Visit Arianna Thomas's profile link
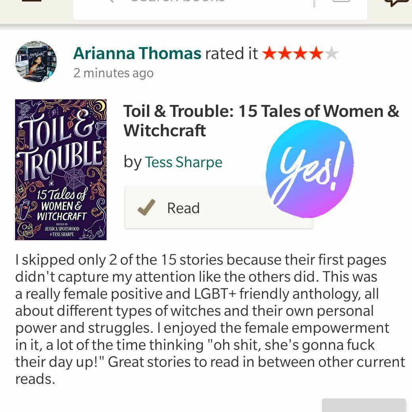The width and height of the screenshot is (412, 412). point(137,53)
